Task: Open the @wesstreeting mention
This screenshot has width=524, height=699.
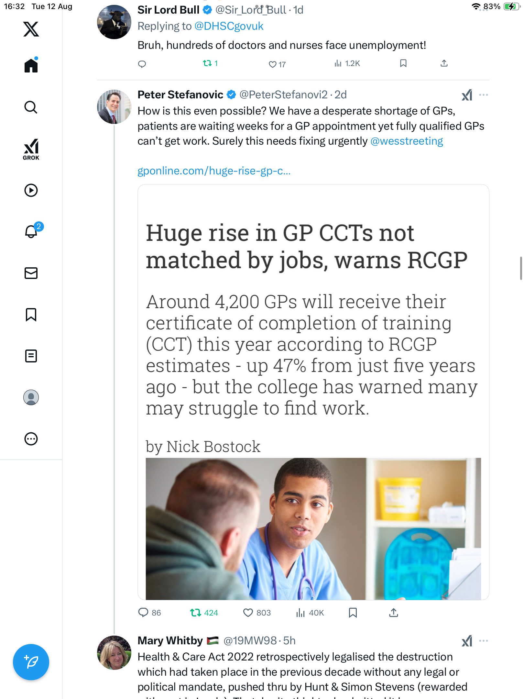Action: coord(406,141)
